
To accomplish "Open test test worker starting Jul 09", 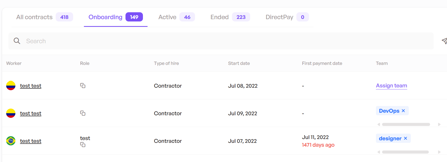I will click(x=31, y=113).
